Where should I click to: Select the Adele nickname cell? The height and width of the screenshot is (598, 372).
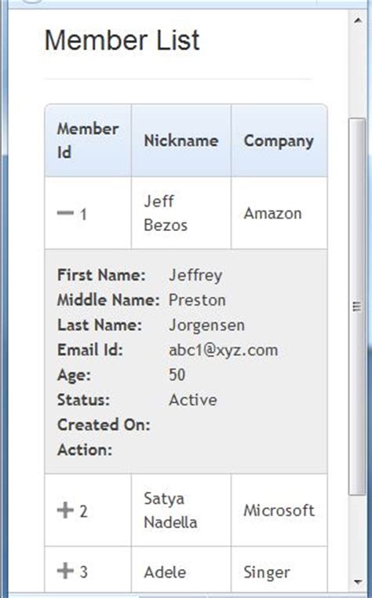pos(181,570)
